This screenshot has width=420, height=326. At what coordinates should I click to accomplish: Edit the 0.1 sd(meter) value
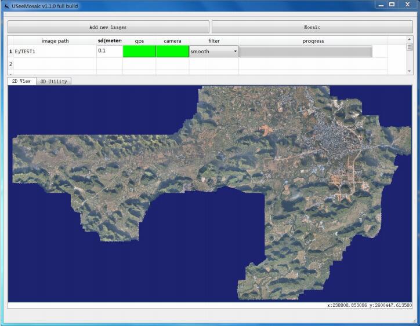110,51
